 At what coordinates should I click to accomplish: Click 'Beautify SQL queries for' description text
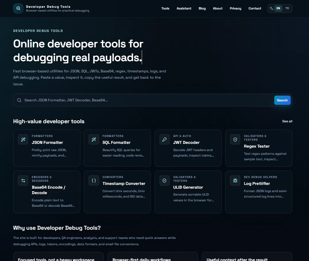coord(121,150)
